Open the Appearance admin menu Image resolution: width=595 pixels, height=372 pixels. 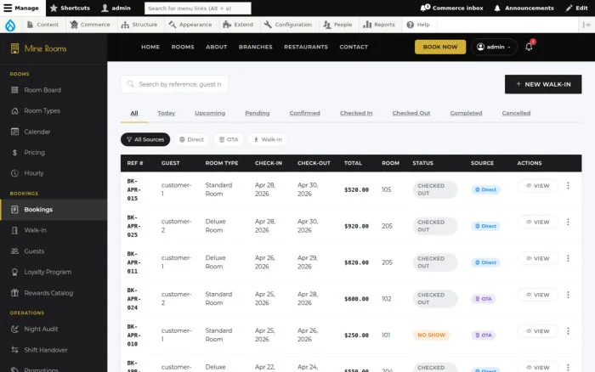[x=190, y=25]
